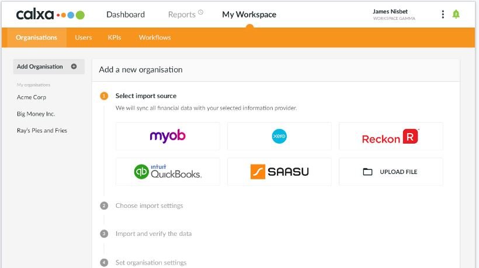This screenshot has width=479, height=268.
Task: Open the three-dot more options menu
Action: coord(443,15)
